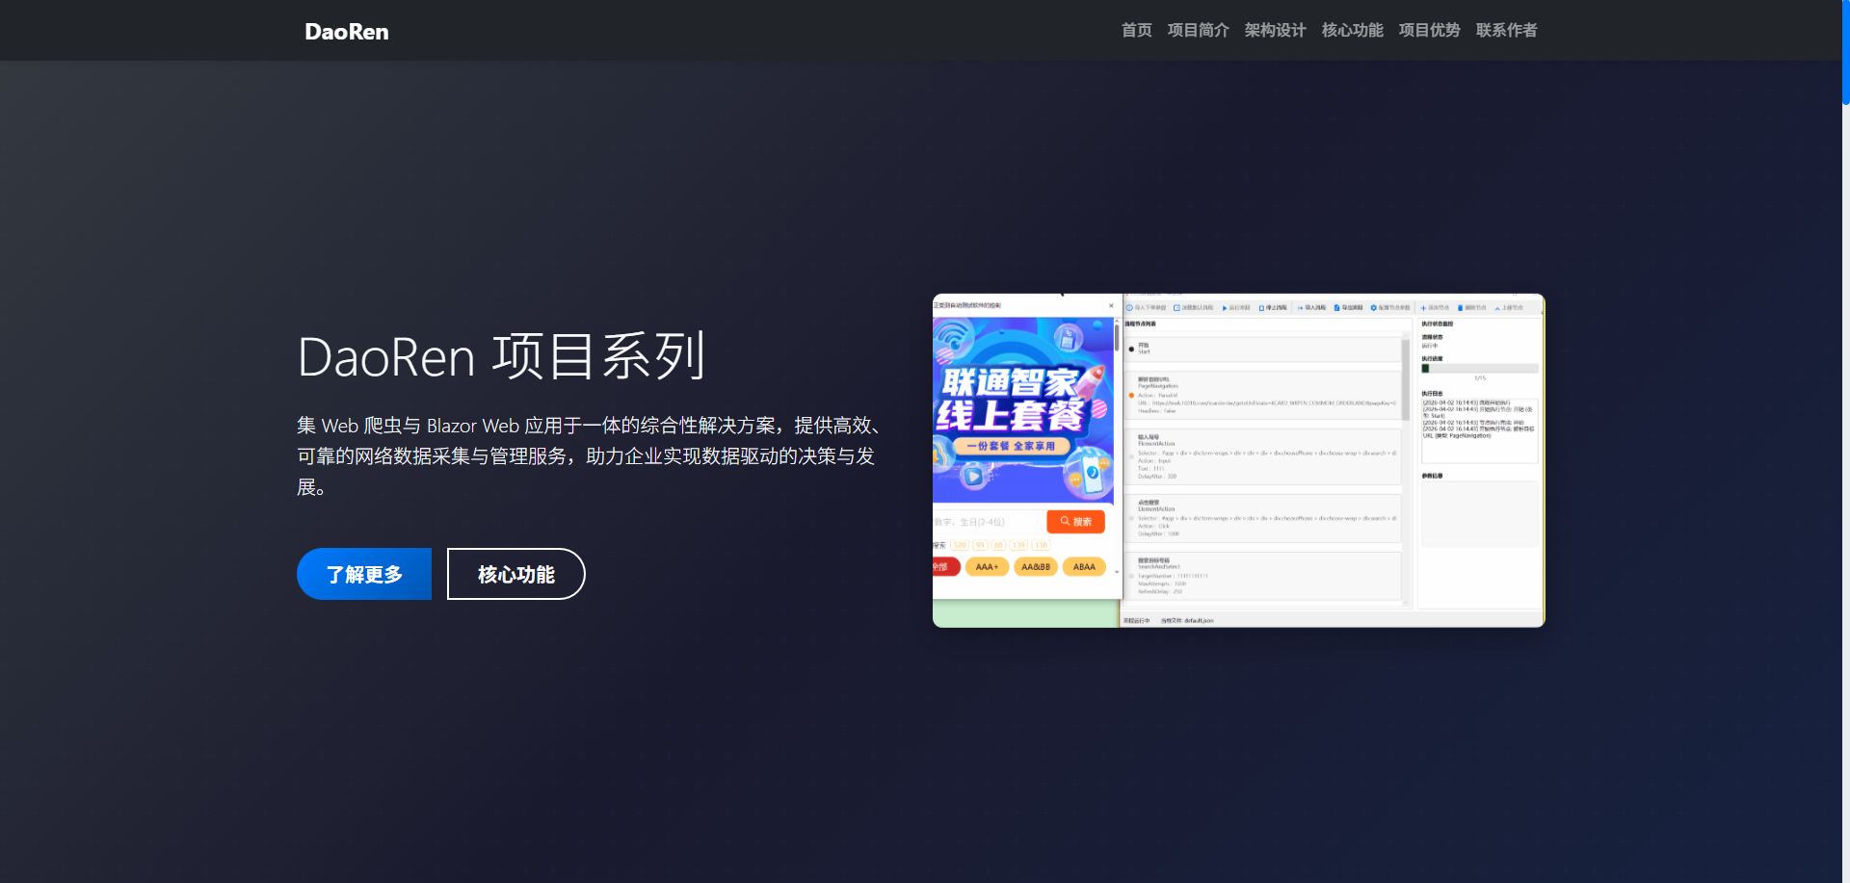
Task: Go to 架构设计 section
Action: click(1276, 30)
